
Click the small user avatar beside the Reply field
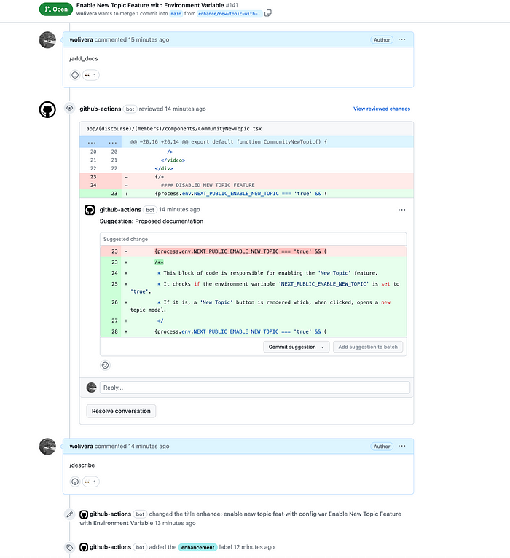(92, 388)
